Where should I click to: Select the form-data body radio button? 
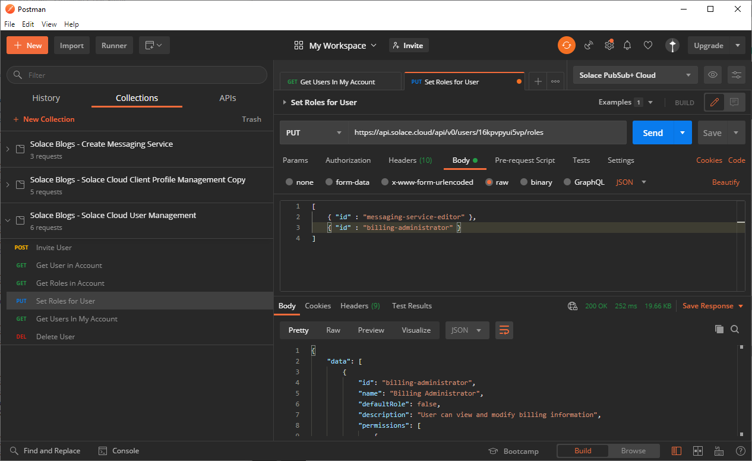(330, 182)
